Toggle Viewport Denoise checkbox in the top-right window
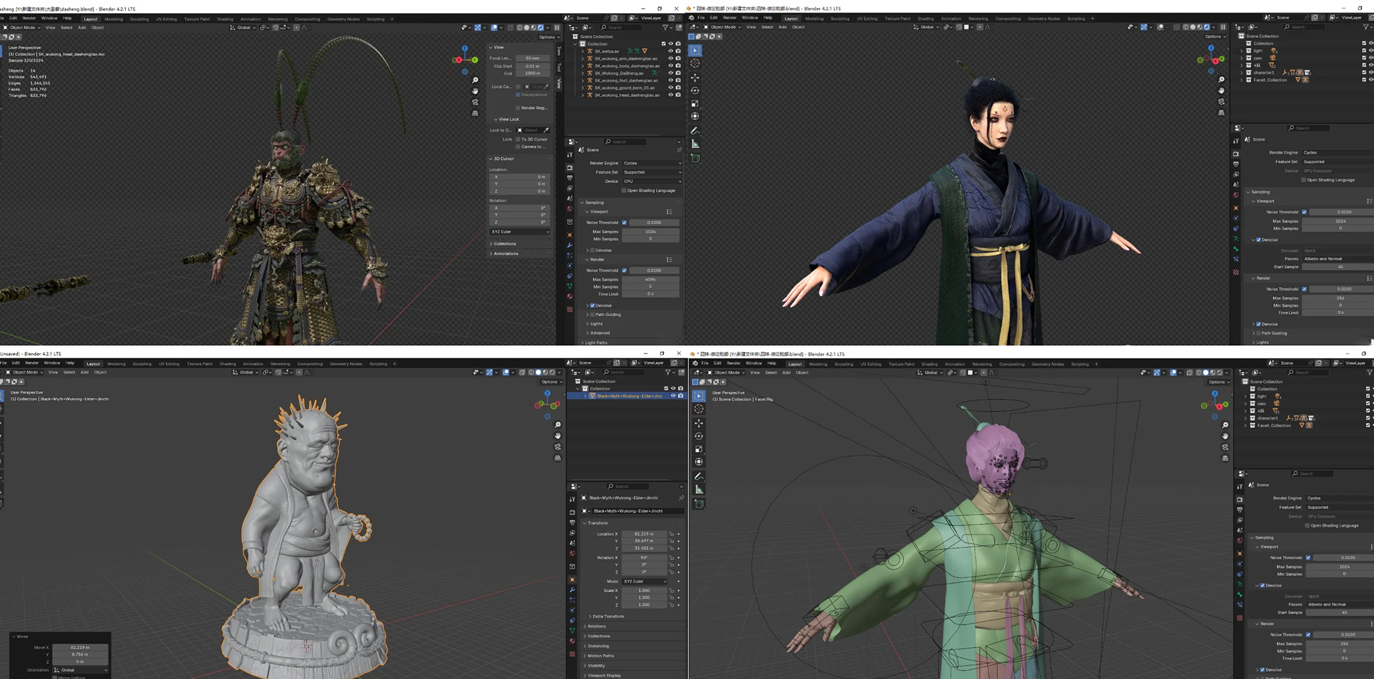Screen dimensions: 1374x679 coord(1258,240)
